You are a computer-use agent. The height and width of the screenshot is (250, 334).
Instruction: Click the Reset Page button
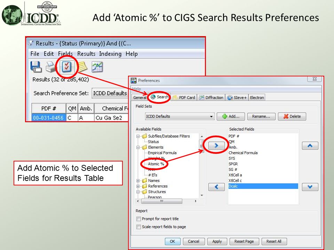244,241
